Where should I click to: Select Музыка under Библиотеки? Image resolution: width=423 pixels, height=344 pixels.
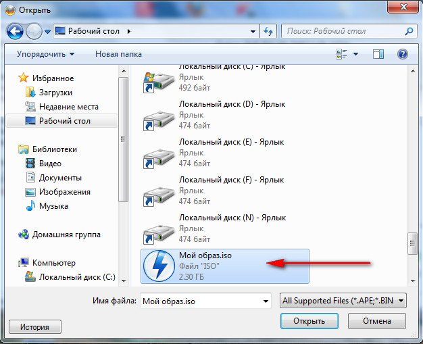[x=53, y=206]
